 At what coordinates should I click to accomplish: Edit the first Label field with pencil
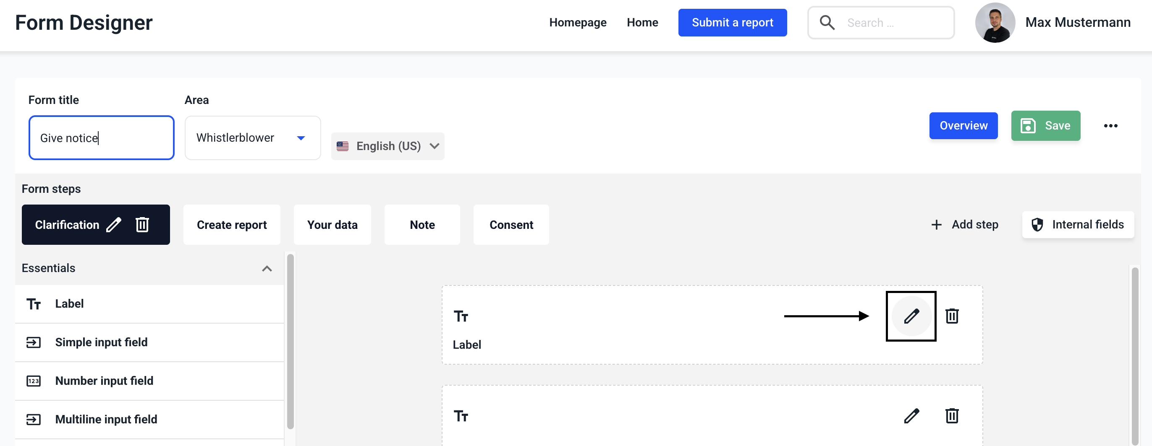[x=911, y=316]
